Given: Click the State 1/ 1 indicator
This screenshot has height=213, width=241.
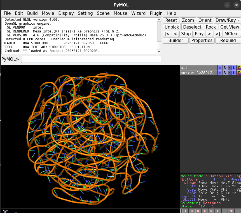Looking at the screenshot, I should [x=197, y=206].
